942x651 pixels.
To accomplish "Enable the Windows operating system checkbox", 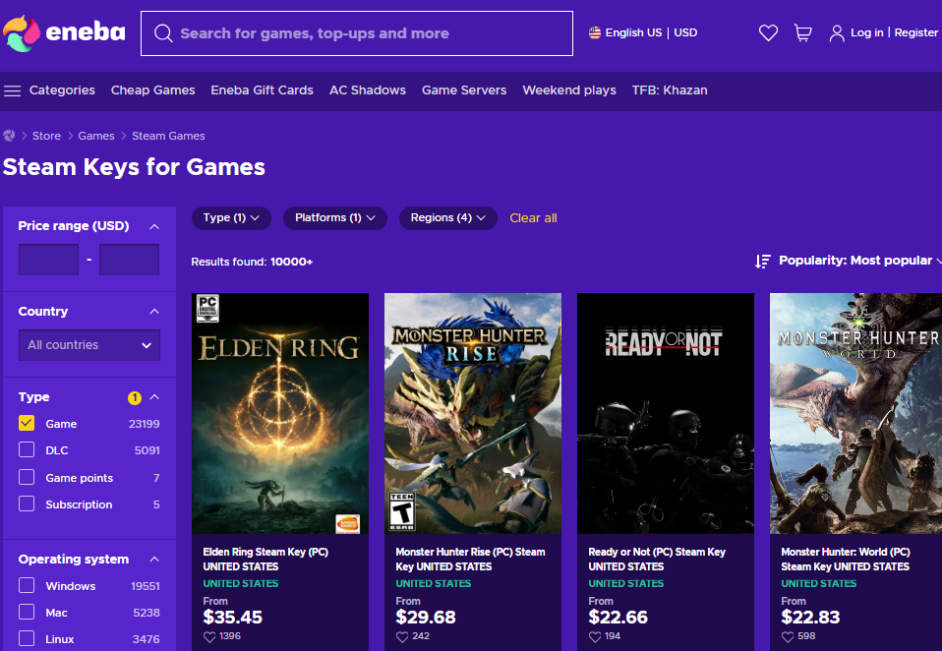I will (x=27, y=586).
